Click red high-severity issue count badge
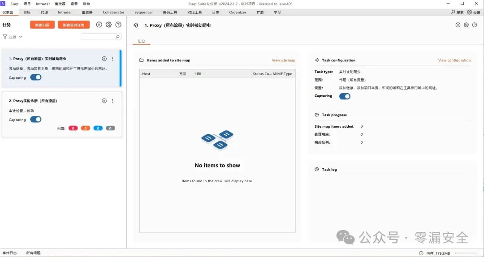Viewport: 484px width, 257px height. pyautogui.click(x=73, y=128)
